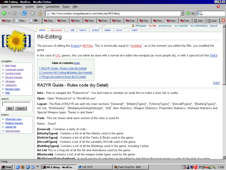The height and width of the screenshot is (170, 226).
Task: Open the INI-Files link
Action: [x=88, y=46]
